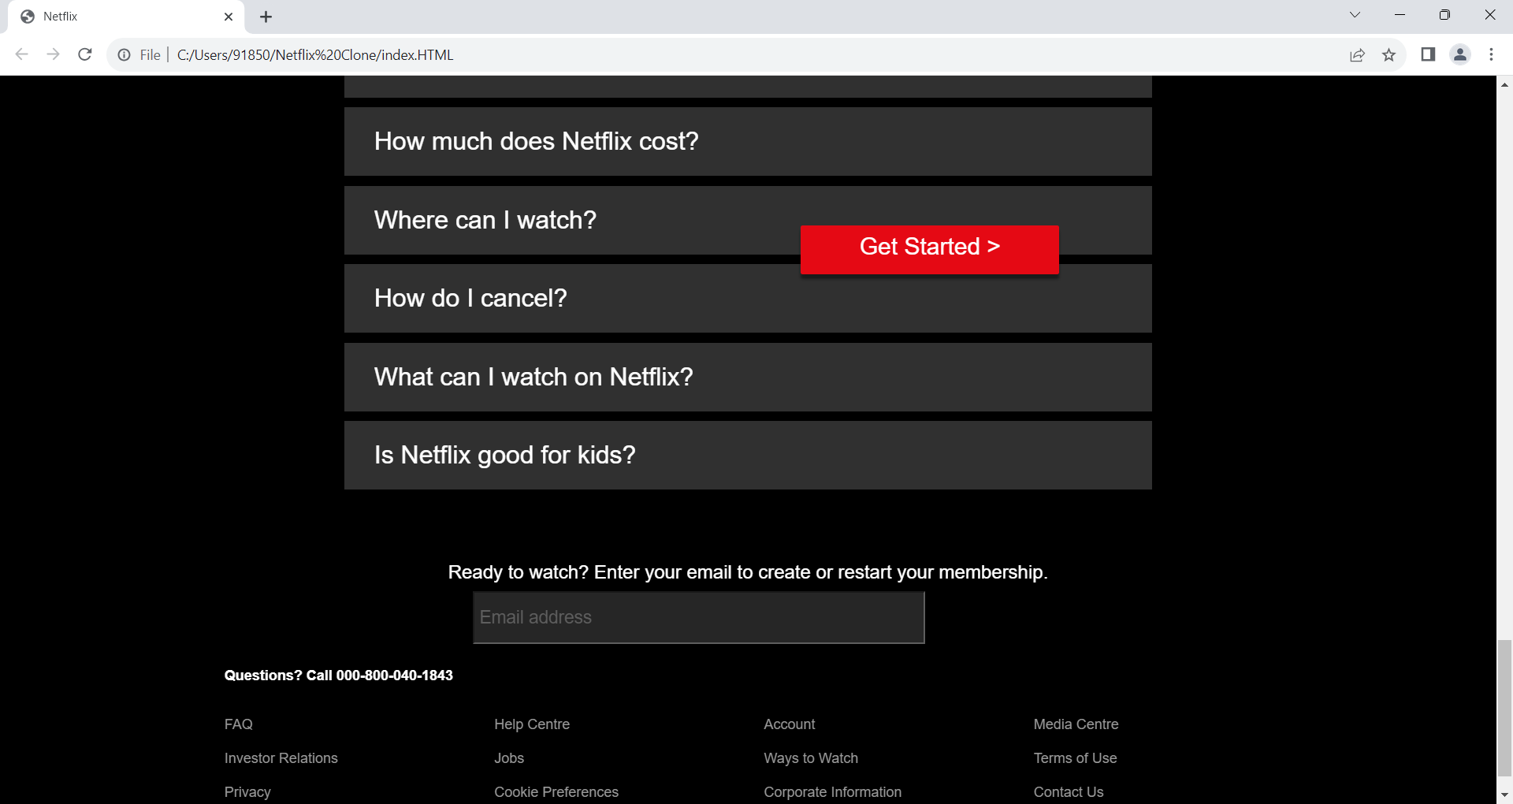Expand the 'How do I cancel?' question

click(x=747, y=298)
